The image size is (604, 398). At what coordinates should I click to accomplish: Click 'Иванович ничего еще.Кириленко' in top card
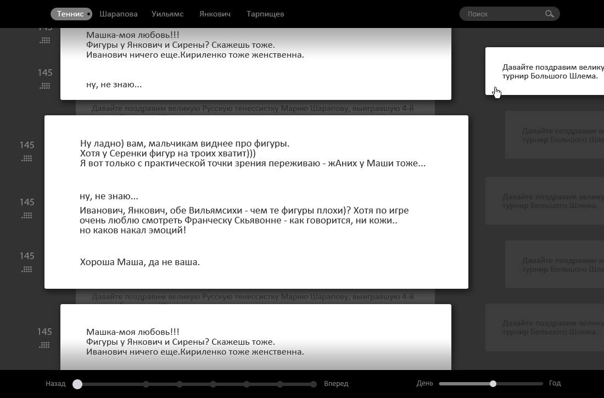(x=195, y=55)
